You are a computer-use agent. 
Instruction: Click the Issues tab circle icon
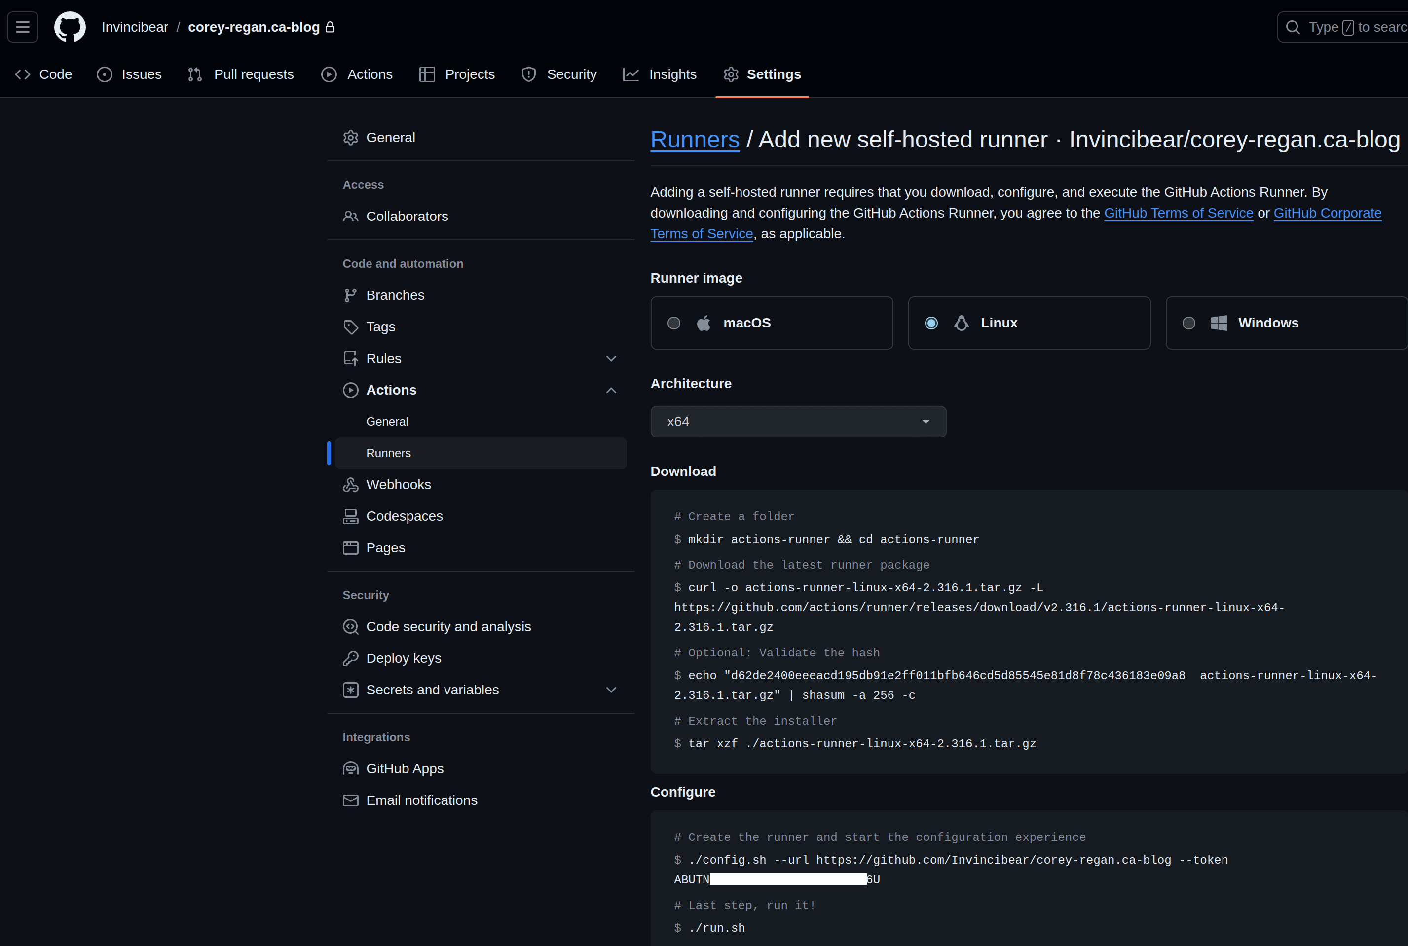pos(105,74)
